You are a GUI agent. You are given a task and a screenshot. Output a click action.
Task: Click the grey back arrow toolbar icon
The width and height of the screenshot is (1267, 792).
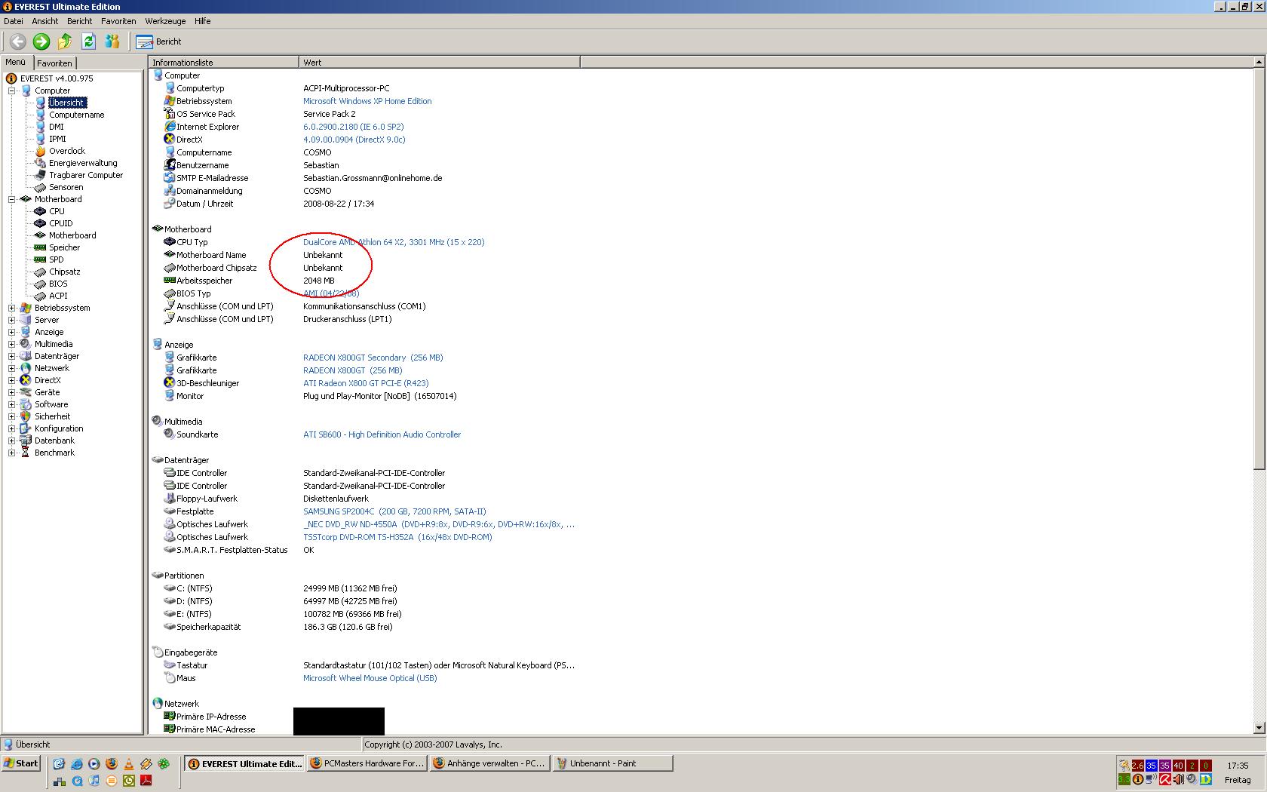coord(17,41)
